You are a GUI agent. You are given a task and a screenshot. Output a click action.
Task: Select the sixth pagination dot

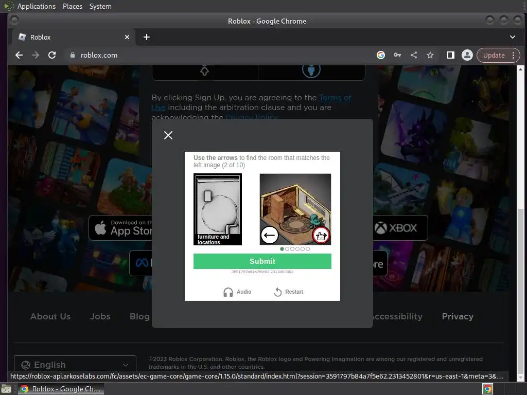(308, 249)
